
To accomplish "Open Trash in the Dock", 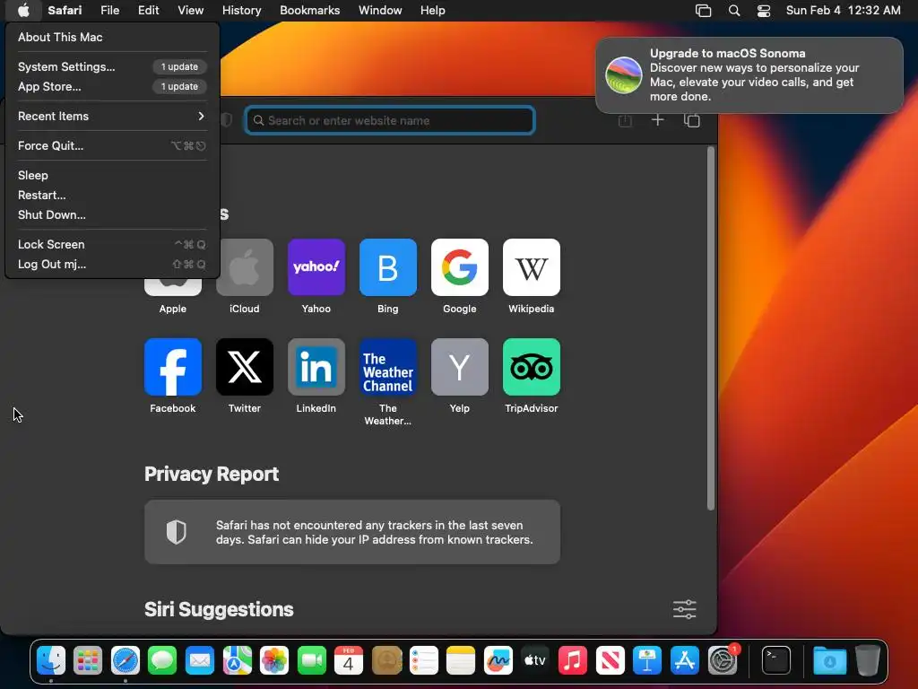I will [868, 660].
